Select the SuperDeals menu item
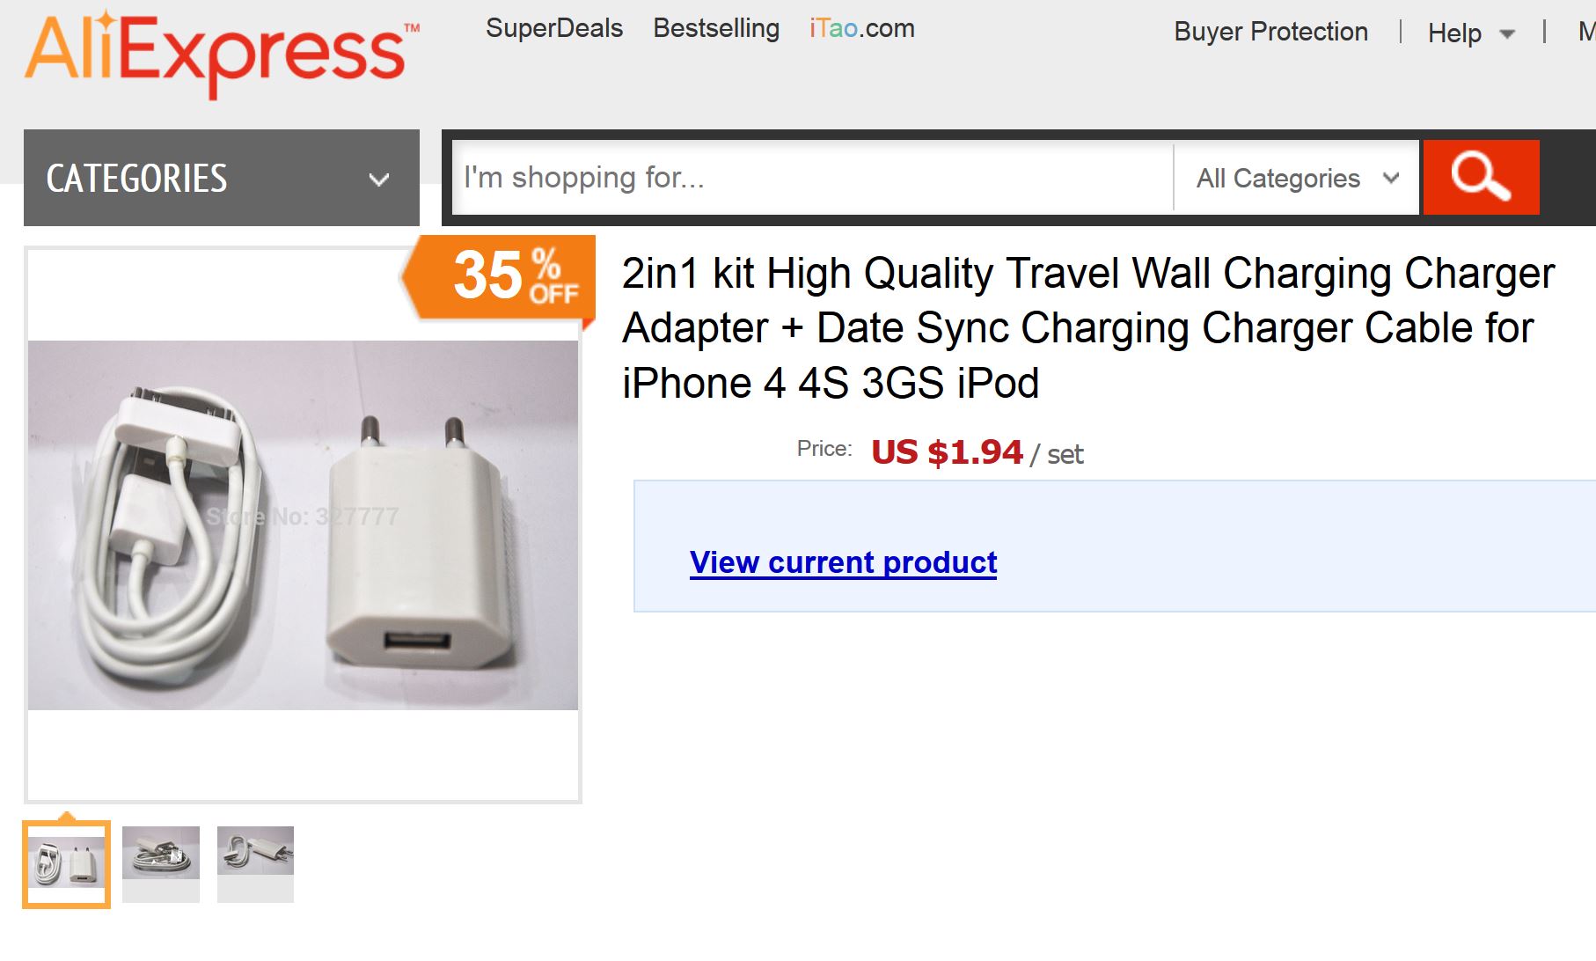 click(554, 27)
